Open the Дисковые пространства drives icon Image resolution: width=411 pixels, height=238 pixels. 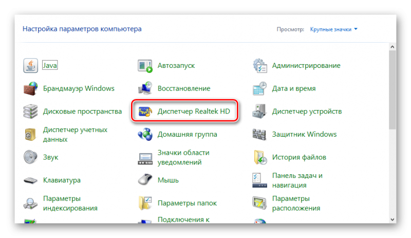point(30,111)
